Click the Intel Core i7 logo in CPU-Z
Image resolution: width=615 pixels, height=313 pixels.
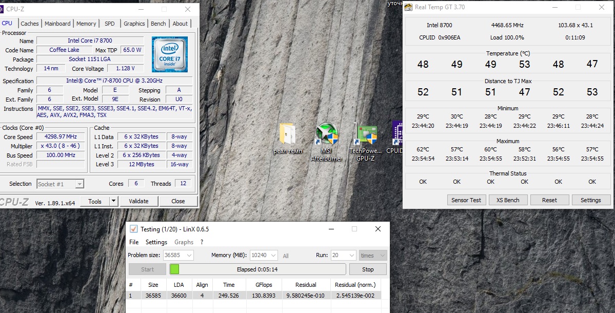point(170,54)
